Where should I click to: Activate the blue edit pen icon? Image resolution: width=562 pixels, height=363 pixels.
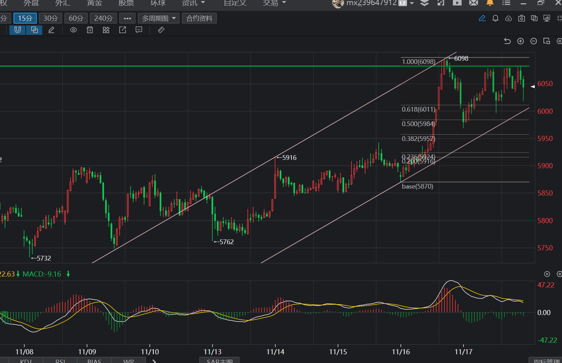click(x=482, y=18)
